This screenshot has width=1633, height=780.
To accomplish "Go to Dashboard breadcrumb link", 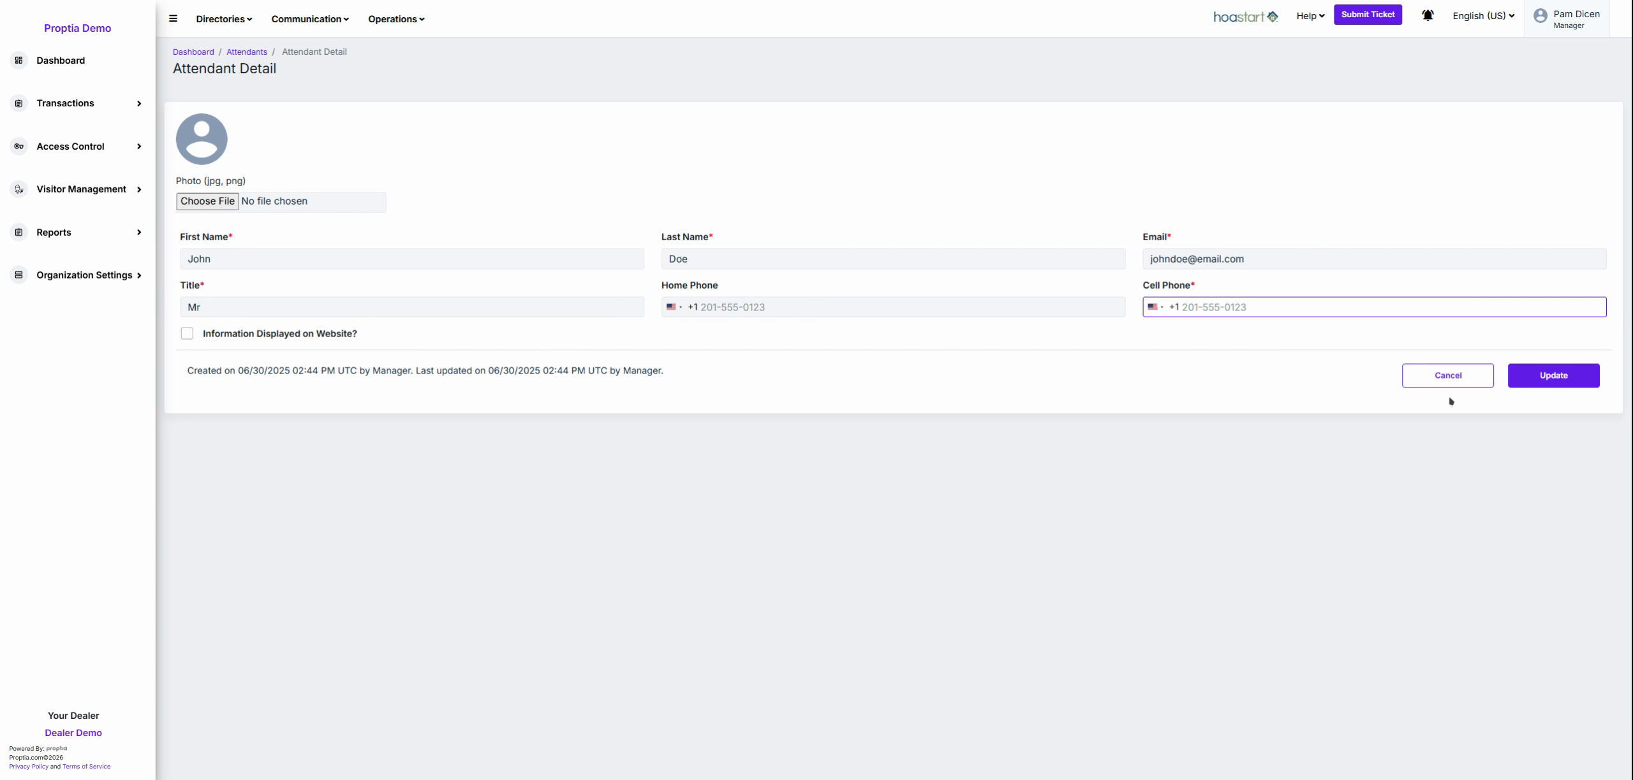I will [193, 52].
